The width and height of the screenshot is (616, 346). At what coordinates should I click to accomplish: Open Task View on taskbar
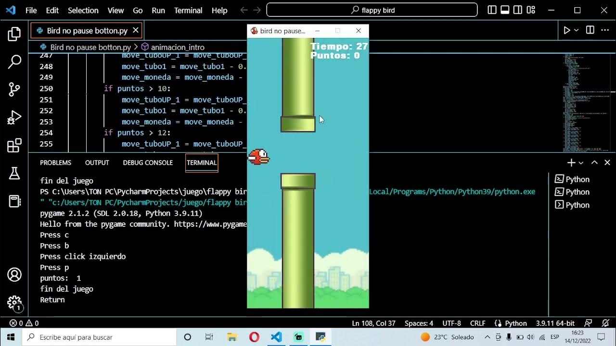point(209,337)
